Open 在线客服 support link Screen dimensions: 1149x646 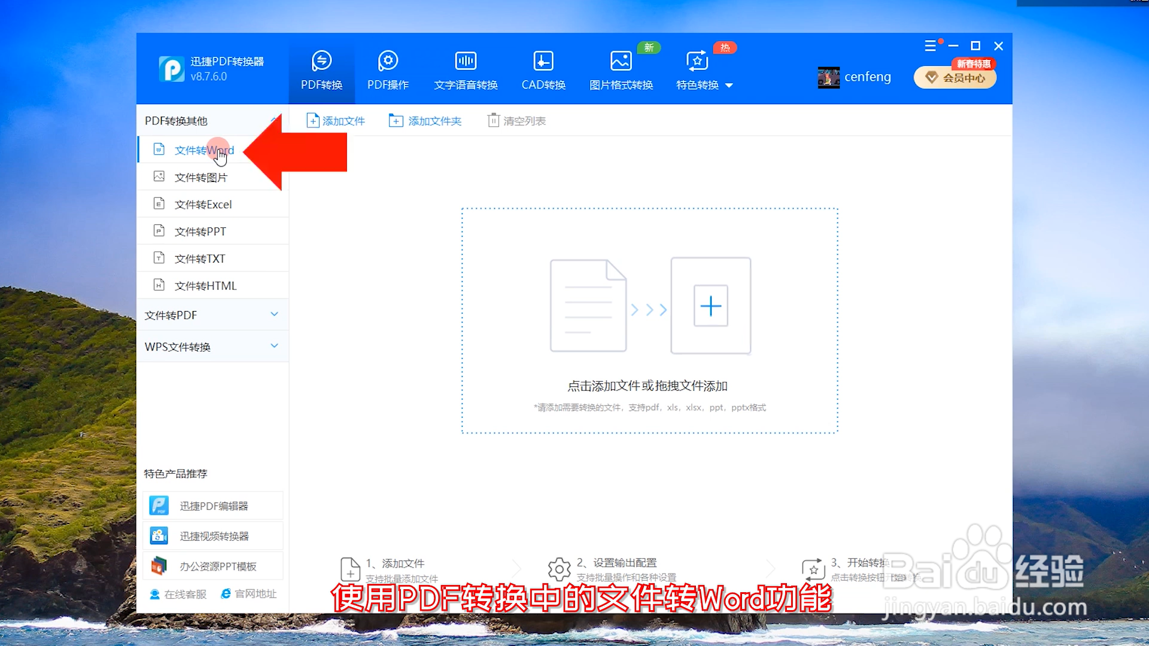click(178, 594)
